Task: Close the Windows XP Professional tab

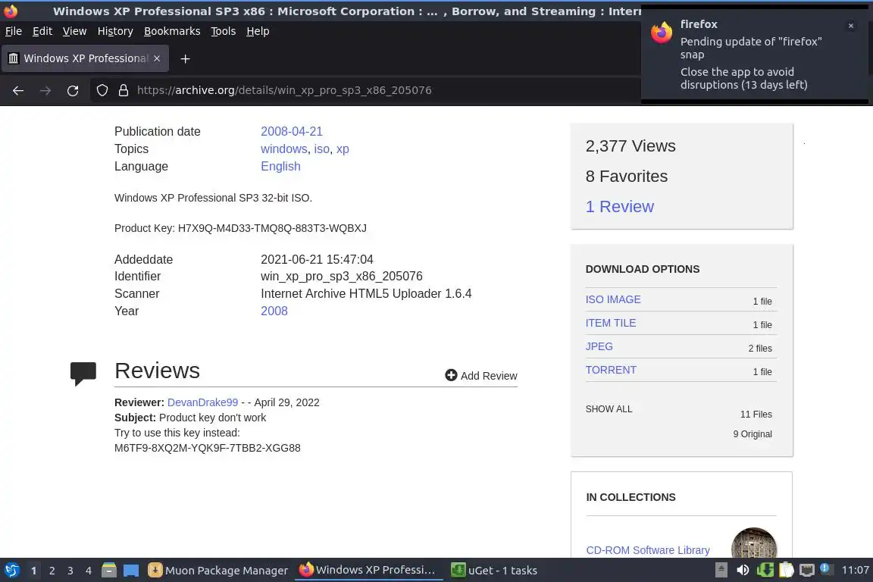Action: click(x=157, y=58)
